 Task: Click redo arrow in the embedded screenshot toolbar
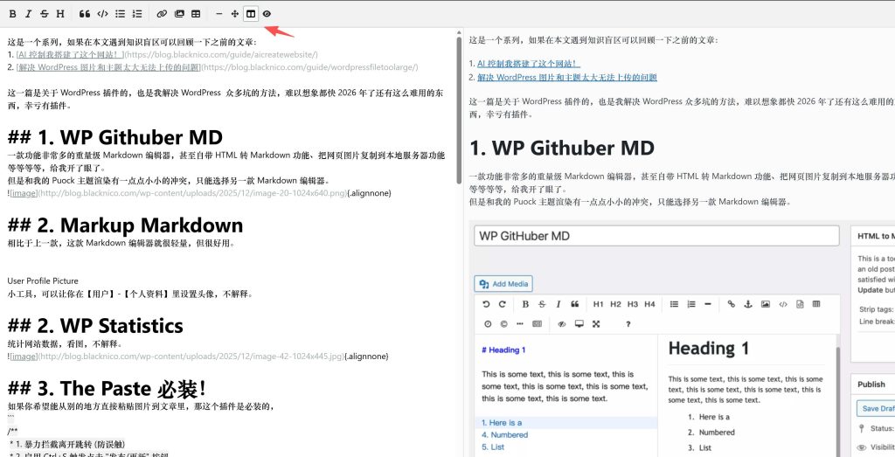503,304
